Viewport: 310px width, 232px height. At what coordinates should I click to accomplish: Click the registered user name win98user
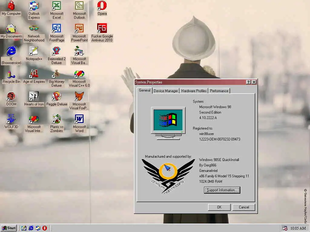tap(206, 134)
